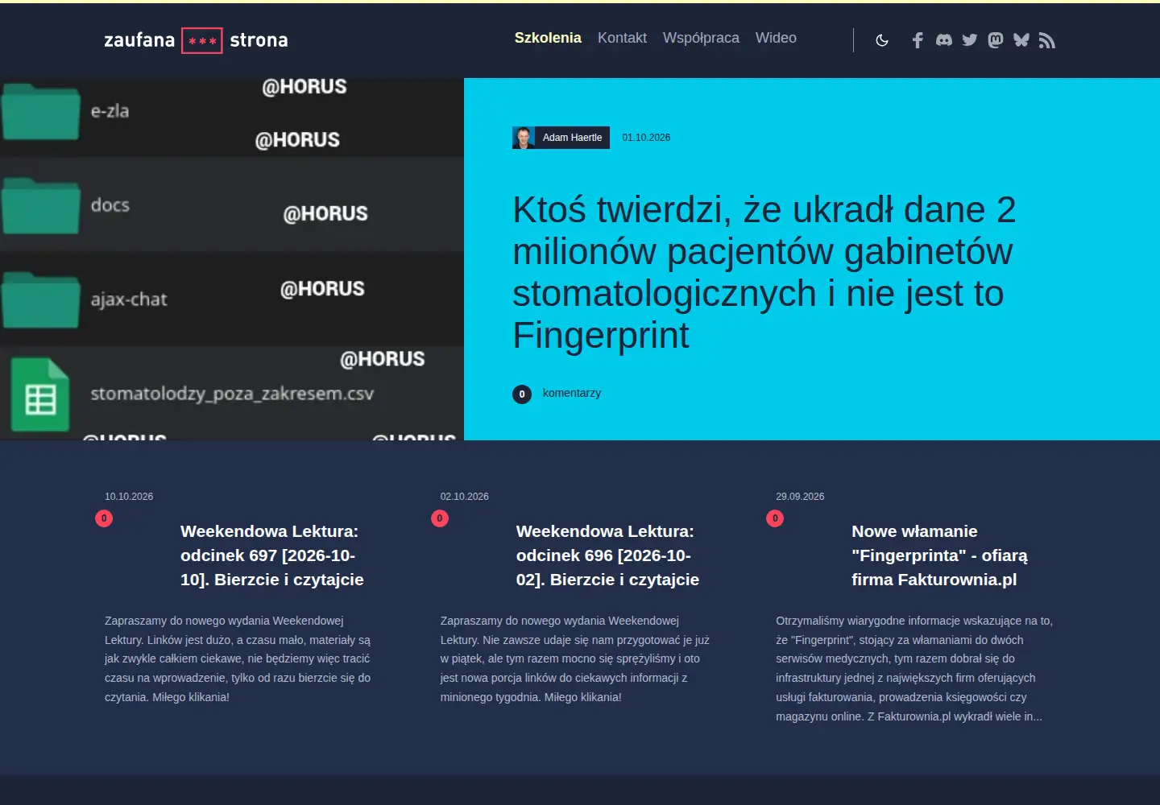Open Nowe włamanie Fingerprinta article
Screen dimensions: 1160x805
pos(939,555)
